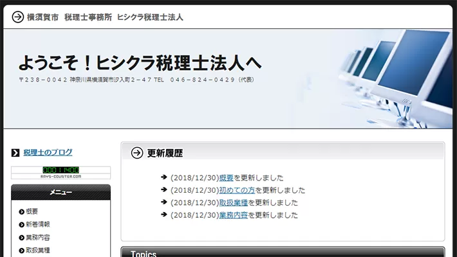The image size is (457, 257).
Task: Click the green digital visitor counter
Action: 61,170
